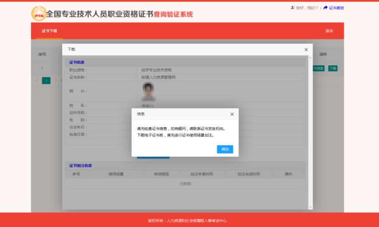Click the 确定 button in the message dialog

[x=225, y=149]
